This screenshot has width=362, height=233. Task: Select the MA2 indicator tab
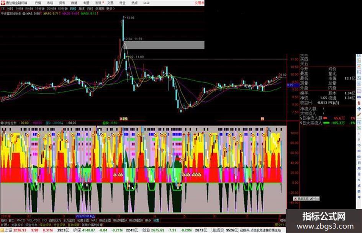(94, 220)
